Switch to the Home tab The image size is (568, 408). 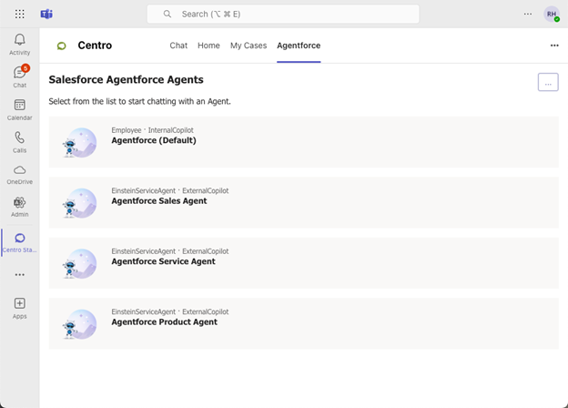click(x=208, y=46)
